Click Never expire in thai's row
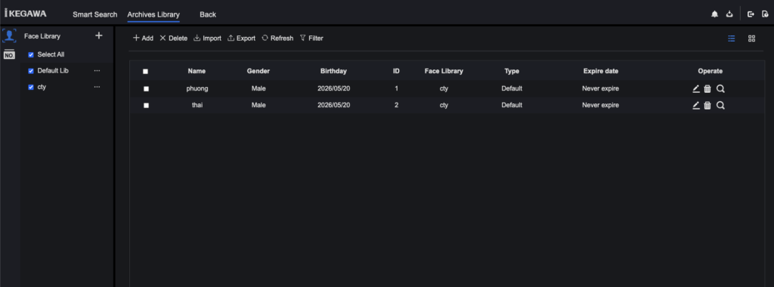The width and height of the screenshot is (774, 287). pyautogui.click(x=600, y=105)
